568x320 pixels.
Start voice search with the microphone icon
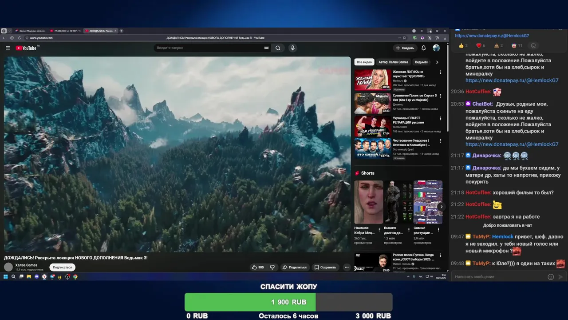point(292,48)
